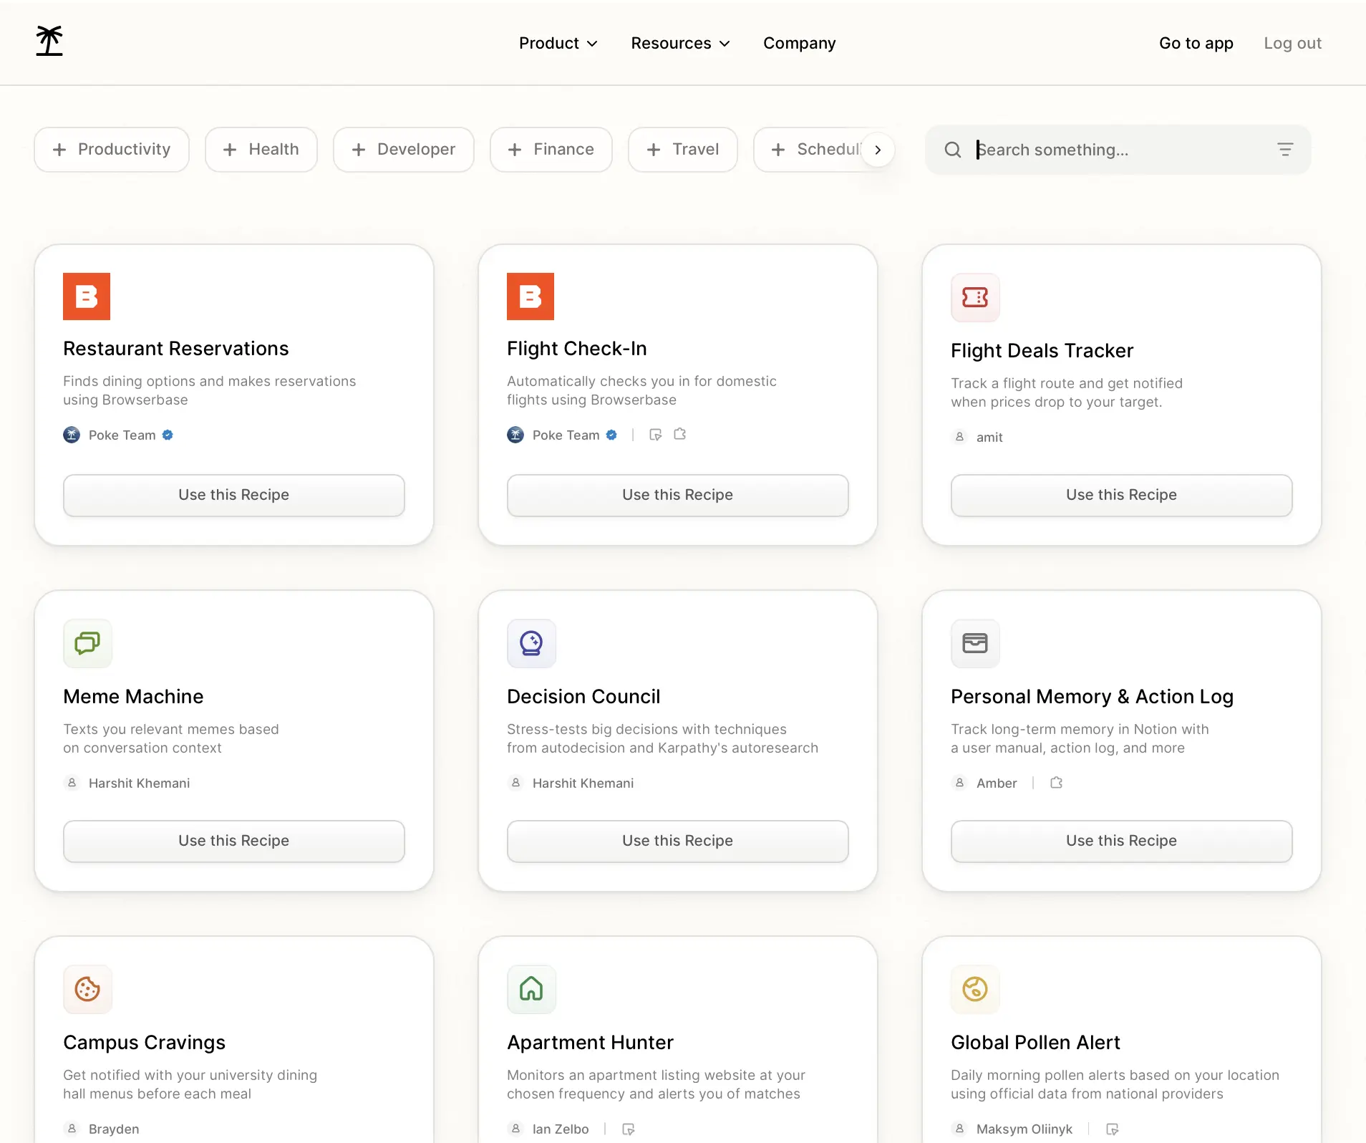Toggle the Productivity category filter
The width and height of the screenshot is (1366, 1143).
[x=112, y=150]
